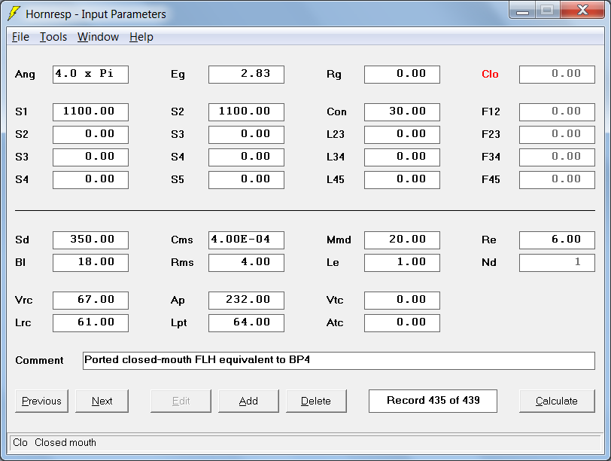Click the Con field with 30.00
The image size is (611, 461).
[x=402, y=112]
